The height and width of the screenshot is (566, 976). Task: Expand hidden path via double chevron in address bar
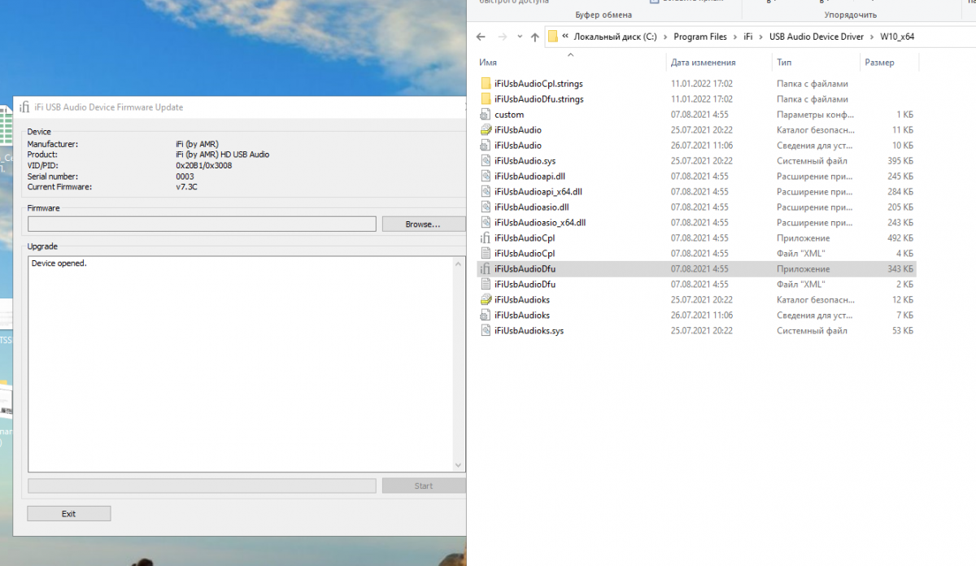[x=565, y=37]
